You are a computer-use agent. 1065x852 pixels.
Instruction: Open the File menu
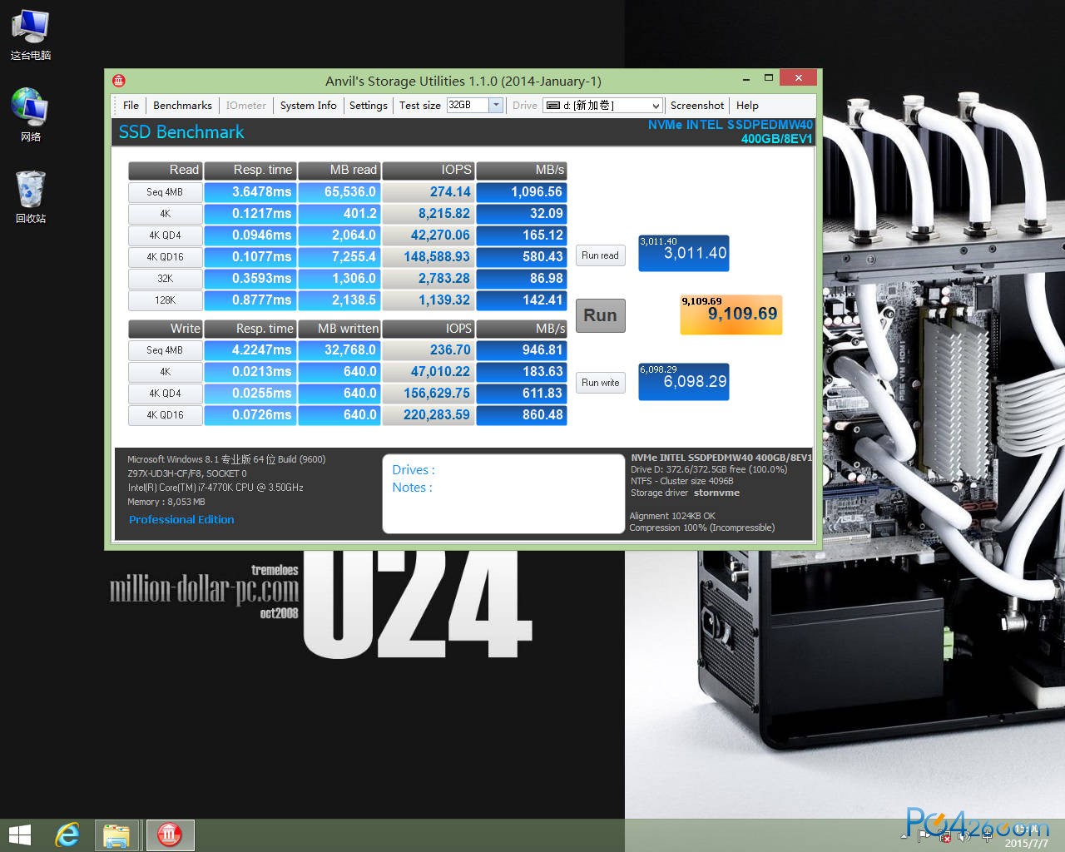tap(131, 106)
